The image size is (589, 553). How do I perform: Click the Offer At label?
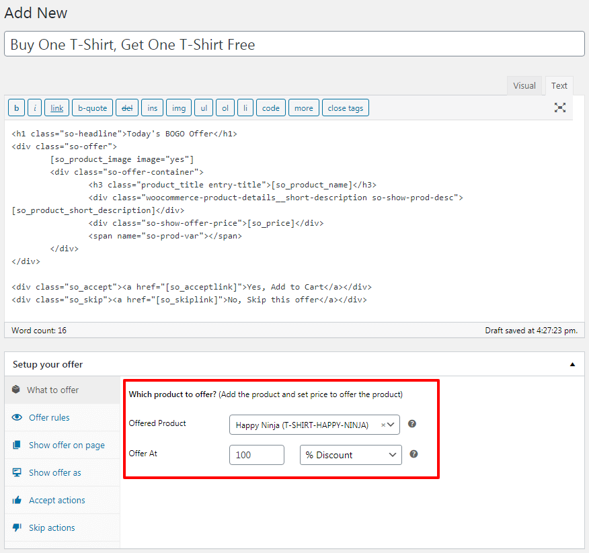pos(143,453)
